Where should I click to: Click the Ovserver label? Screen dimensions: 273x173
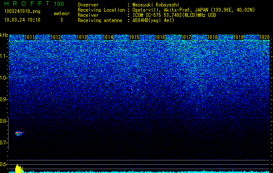(88, 5)
